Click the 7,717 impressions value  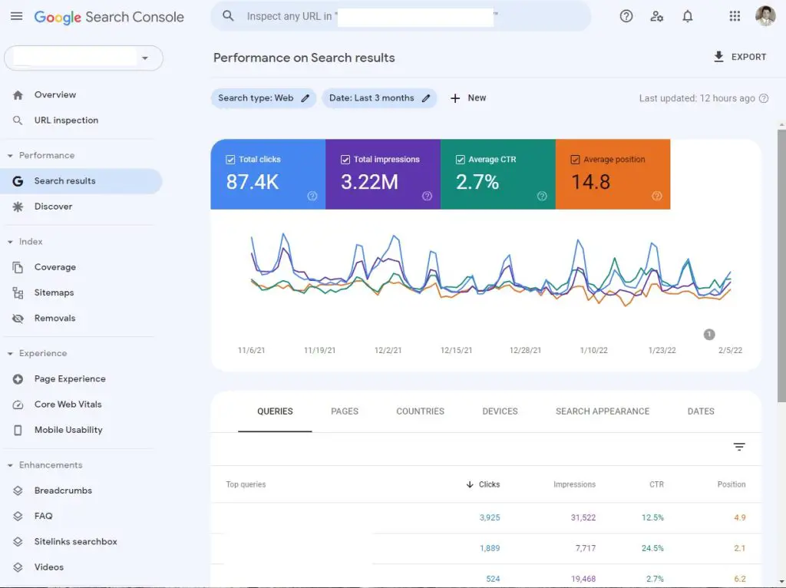tap(585, 548)
